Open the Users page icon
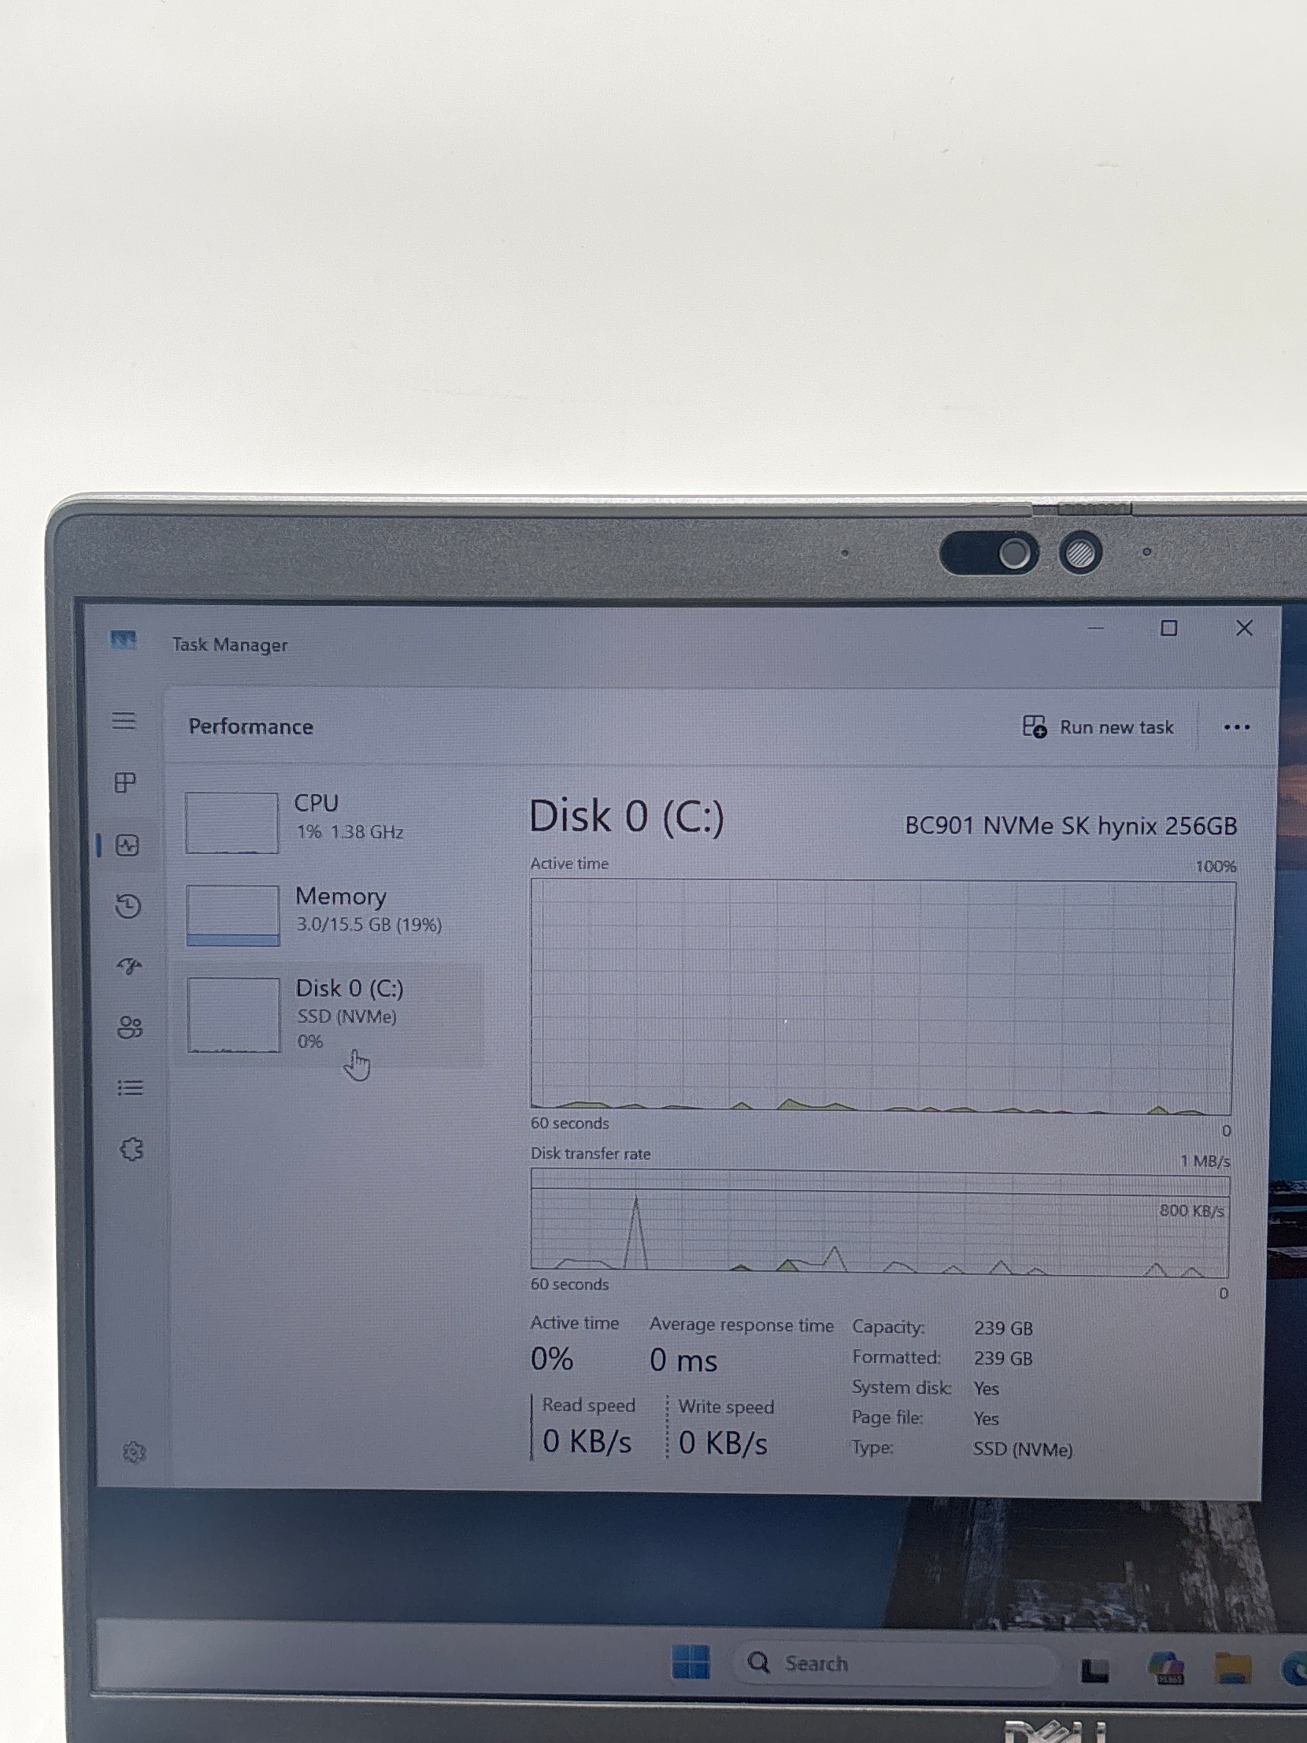The height and width of the screenshot is (1743, 1307). tap(130, 1027)
